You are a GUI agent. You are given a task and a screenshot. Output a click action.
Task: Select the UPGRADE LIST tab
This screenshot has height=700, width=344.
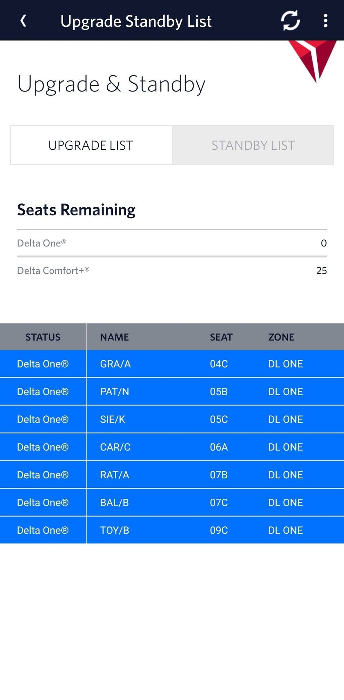click(91, 145)
